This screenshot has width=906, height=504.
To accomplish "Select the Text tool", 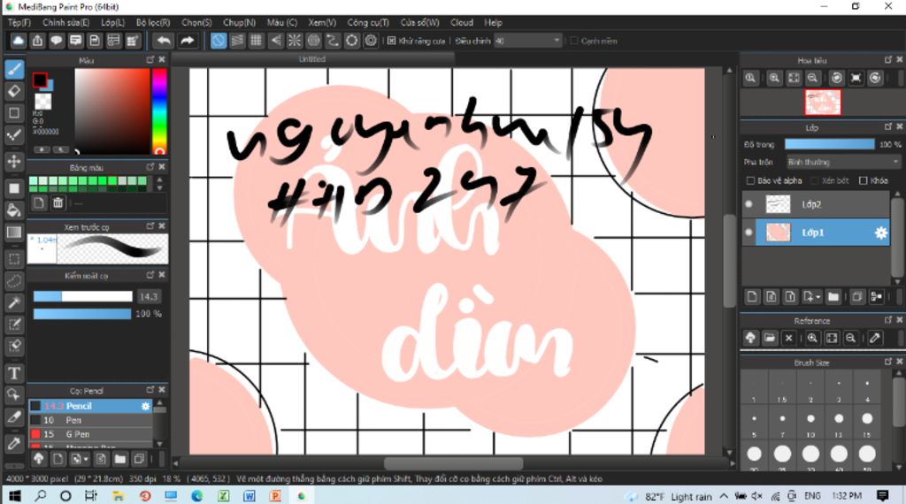I will click(14, 373).
